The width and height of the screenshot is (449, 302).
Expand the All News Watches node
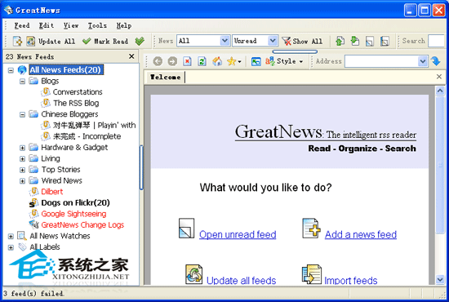[x=11, y=236]
